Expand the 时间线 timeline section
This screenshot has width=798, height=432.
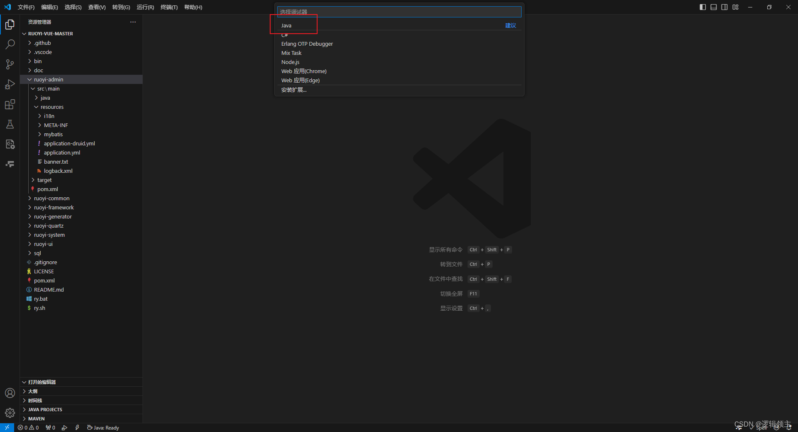(x=81, y=400)
